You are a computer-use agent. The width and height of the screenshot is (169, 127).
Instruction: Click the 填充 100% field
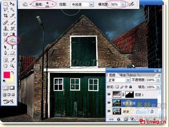point(151,87)
